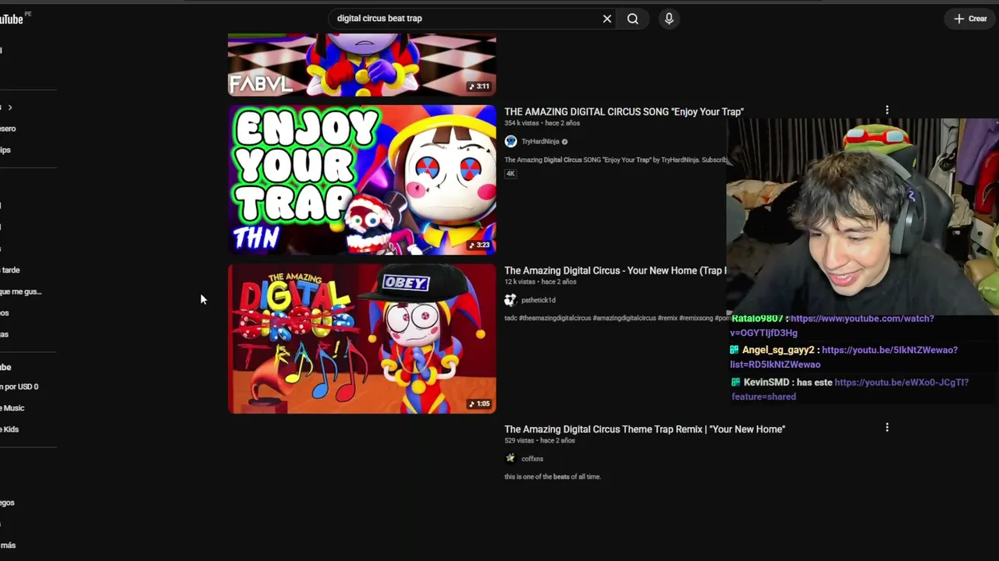Open 'Your New Home (Trap' video title
The image size is (999, 561).
(615, 270)
